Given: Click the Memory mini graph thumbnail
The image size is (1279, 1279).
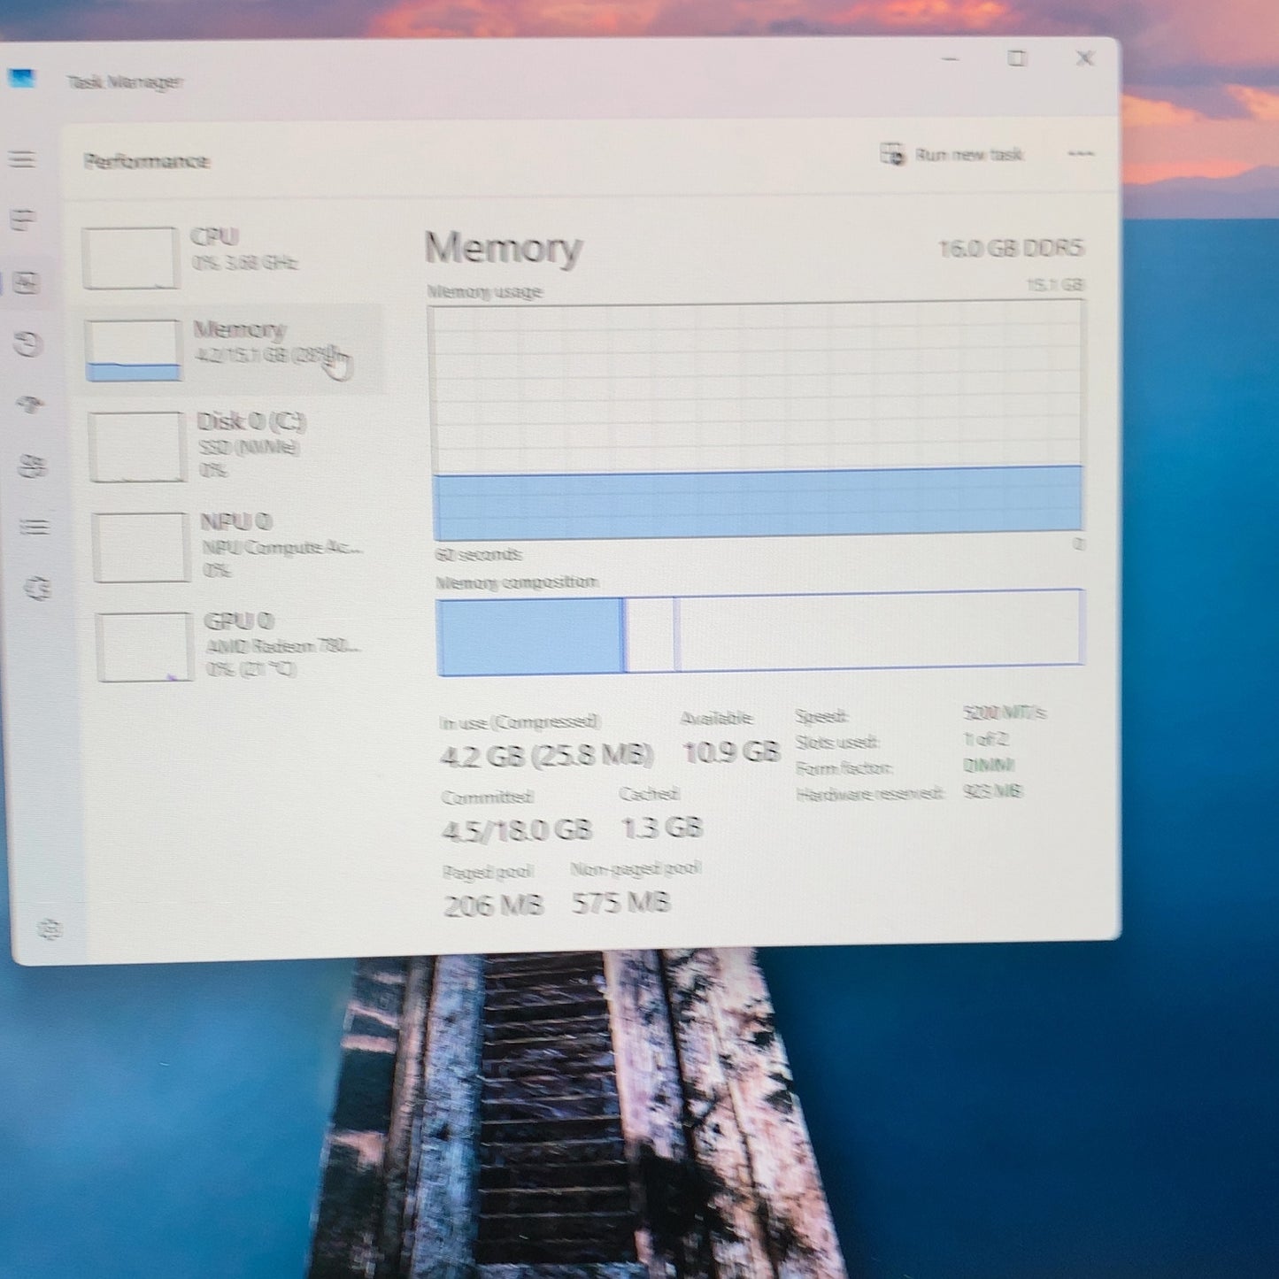Looking at the screenshot, I should click(x=134, y=350).
